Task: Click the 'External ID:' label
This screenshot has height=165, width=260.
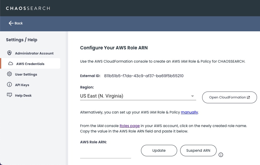Action: [x=90, y=76]
